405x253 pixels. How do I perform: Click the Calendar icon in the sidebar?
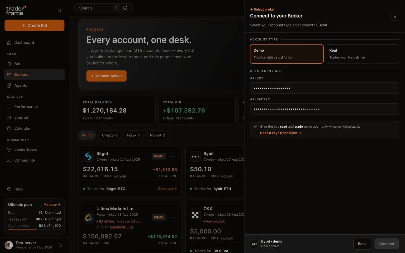(x=9, y=128)
